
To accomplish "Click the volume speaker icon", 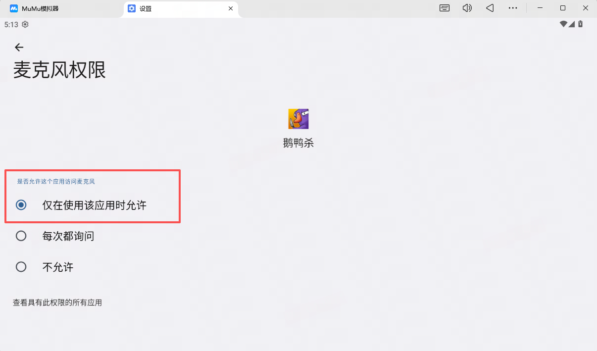I will coord(467,8).
